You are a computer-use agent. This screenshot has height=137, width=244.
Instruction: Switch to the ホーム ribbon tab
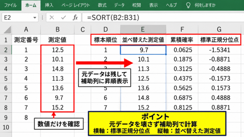[x=31, y=5]
